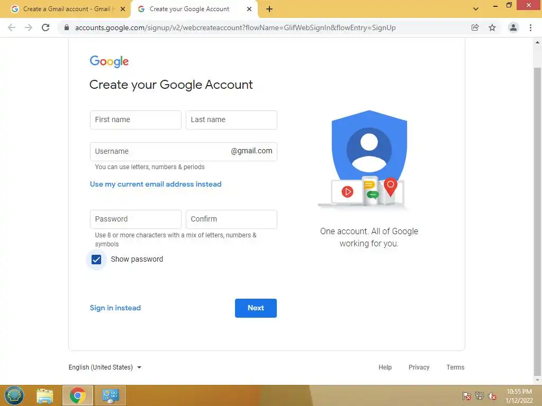Click the network tray icon

click(x=480, y=396)
